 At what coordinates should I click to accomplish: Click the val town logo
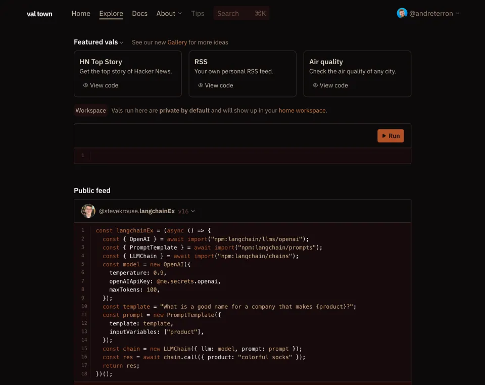[x=39, y=14]
